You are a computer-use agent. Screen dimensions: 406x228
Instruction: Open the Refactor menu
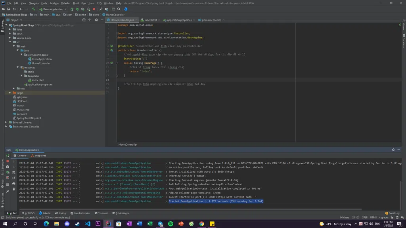point(65,3)
